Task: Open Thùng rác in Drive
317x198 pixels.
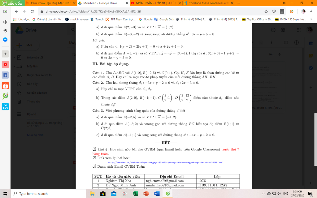Action: (x=33, y=101)
